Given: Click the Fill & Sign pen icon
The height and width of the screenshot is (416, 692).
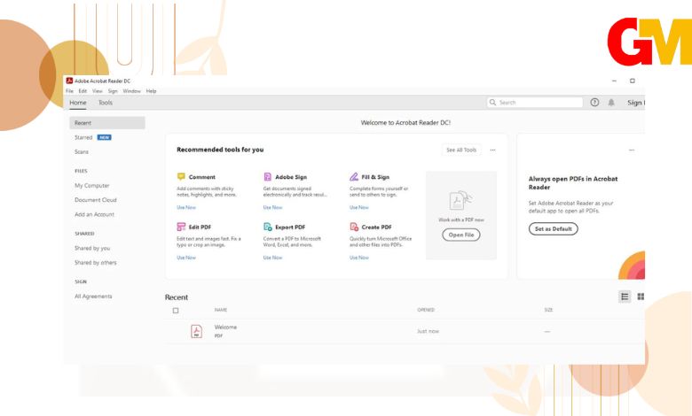Looking at the screenshot, I should pyautogui.click(x=354, y=176).
